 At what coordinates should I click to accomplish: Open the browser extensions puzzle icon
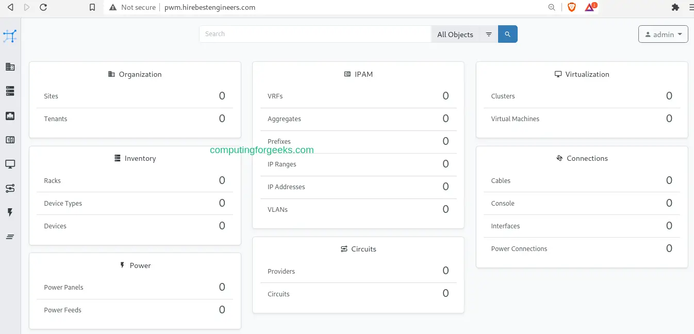675,7
